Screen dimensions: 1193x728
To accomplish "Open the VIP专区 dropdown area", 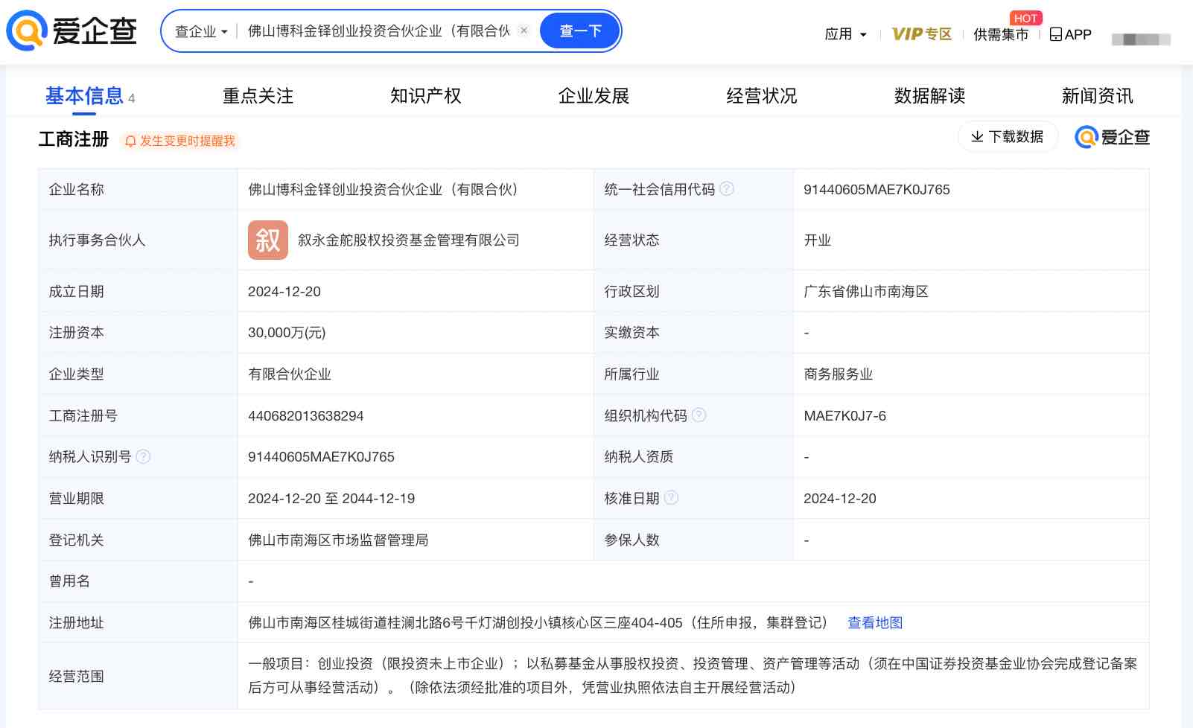I will [921, 33].
